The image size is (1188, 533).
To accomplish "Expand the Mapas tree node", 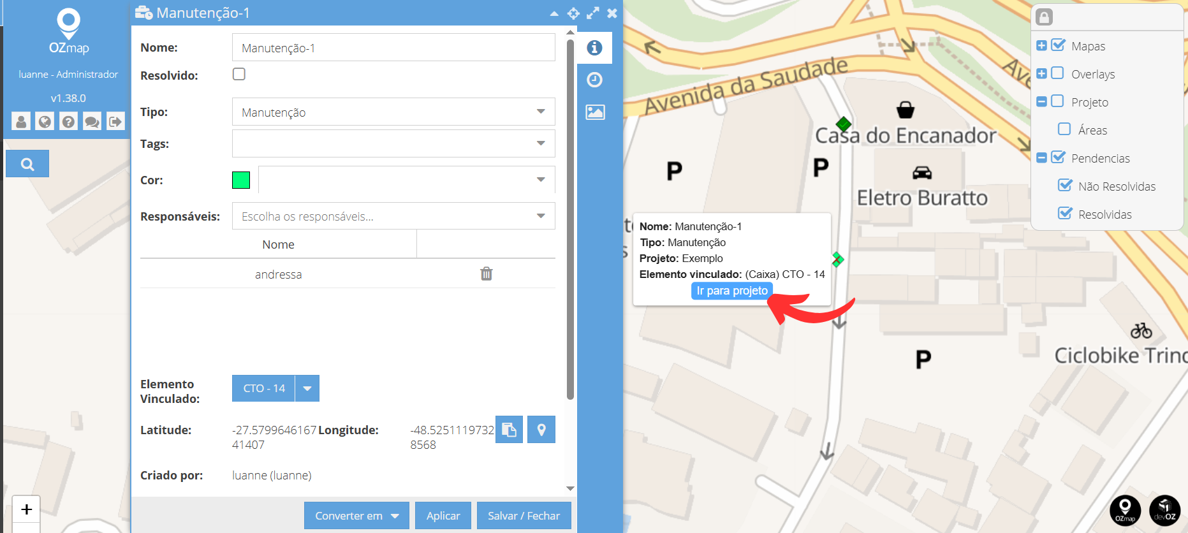I will point(1041,45).
